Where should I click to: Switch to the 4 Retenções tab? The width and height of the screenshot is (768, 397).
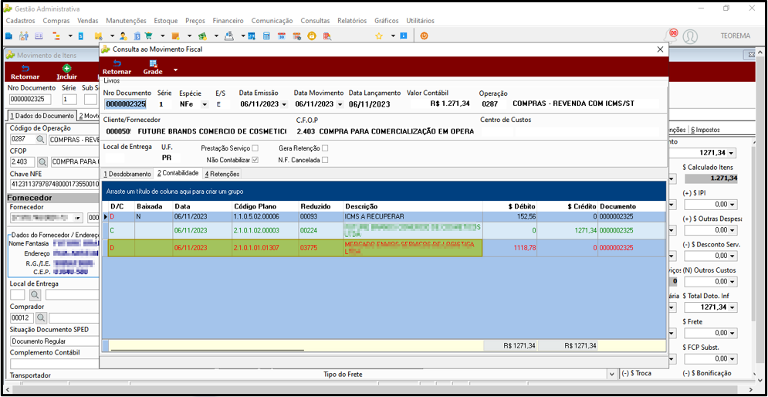[x=222, y=174]
